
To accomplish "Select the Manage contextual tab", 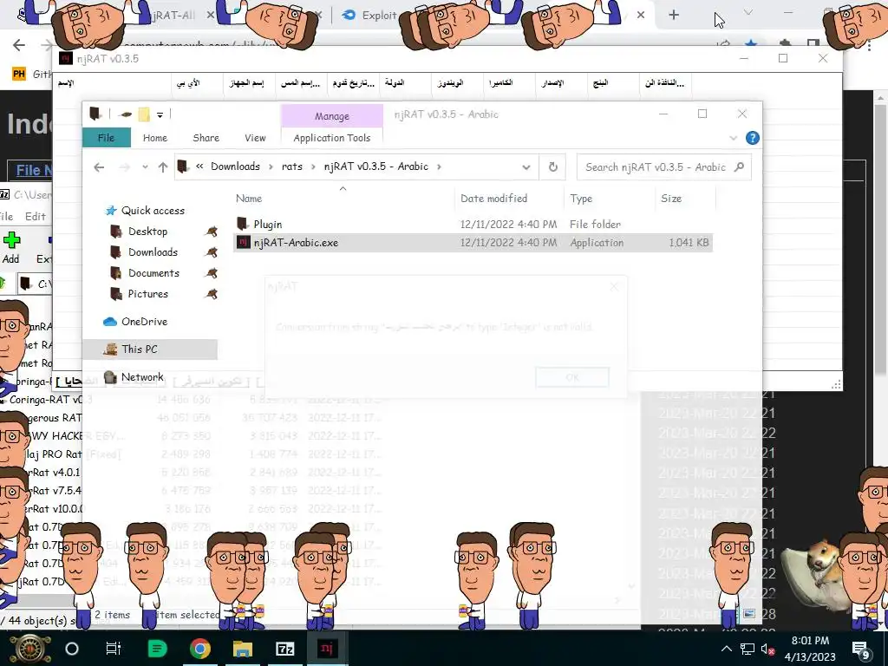I will point(332,116).
